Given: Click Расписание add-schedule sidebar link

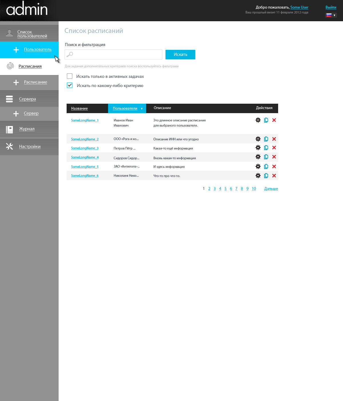Looking at the screenshot, I should coord(35,82).
